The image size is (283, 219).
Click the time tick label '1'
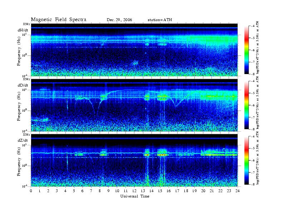40,191
